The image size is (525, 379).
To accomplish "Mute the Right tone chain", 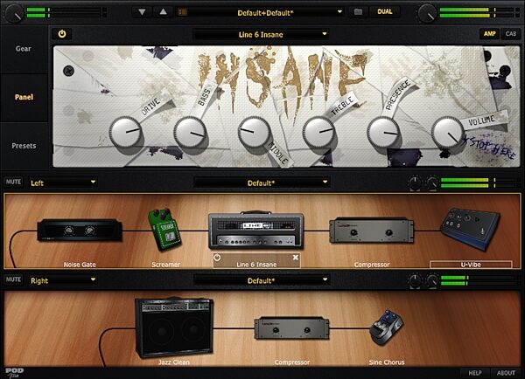I will tap(13, 279).
